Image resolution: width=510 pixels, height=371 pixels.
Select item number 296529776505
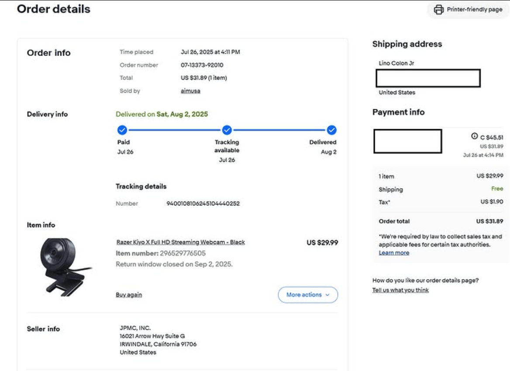[x=183, y=253]
